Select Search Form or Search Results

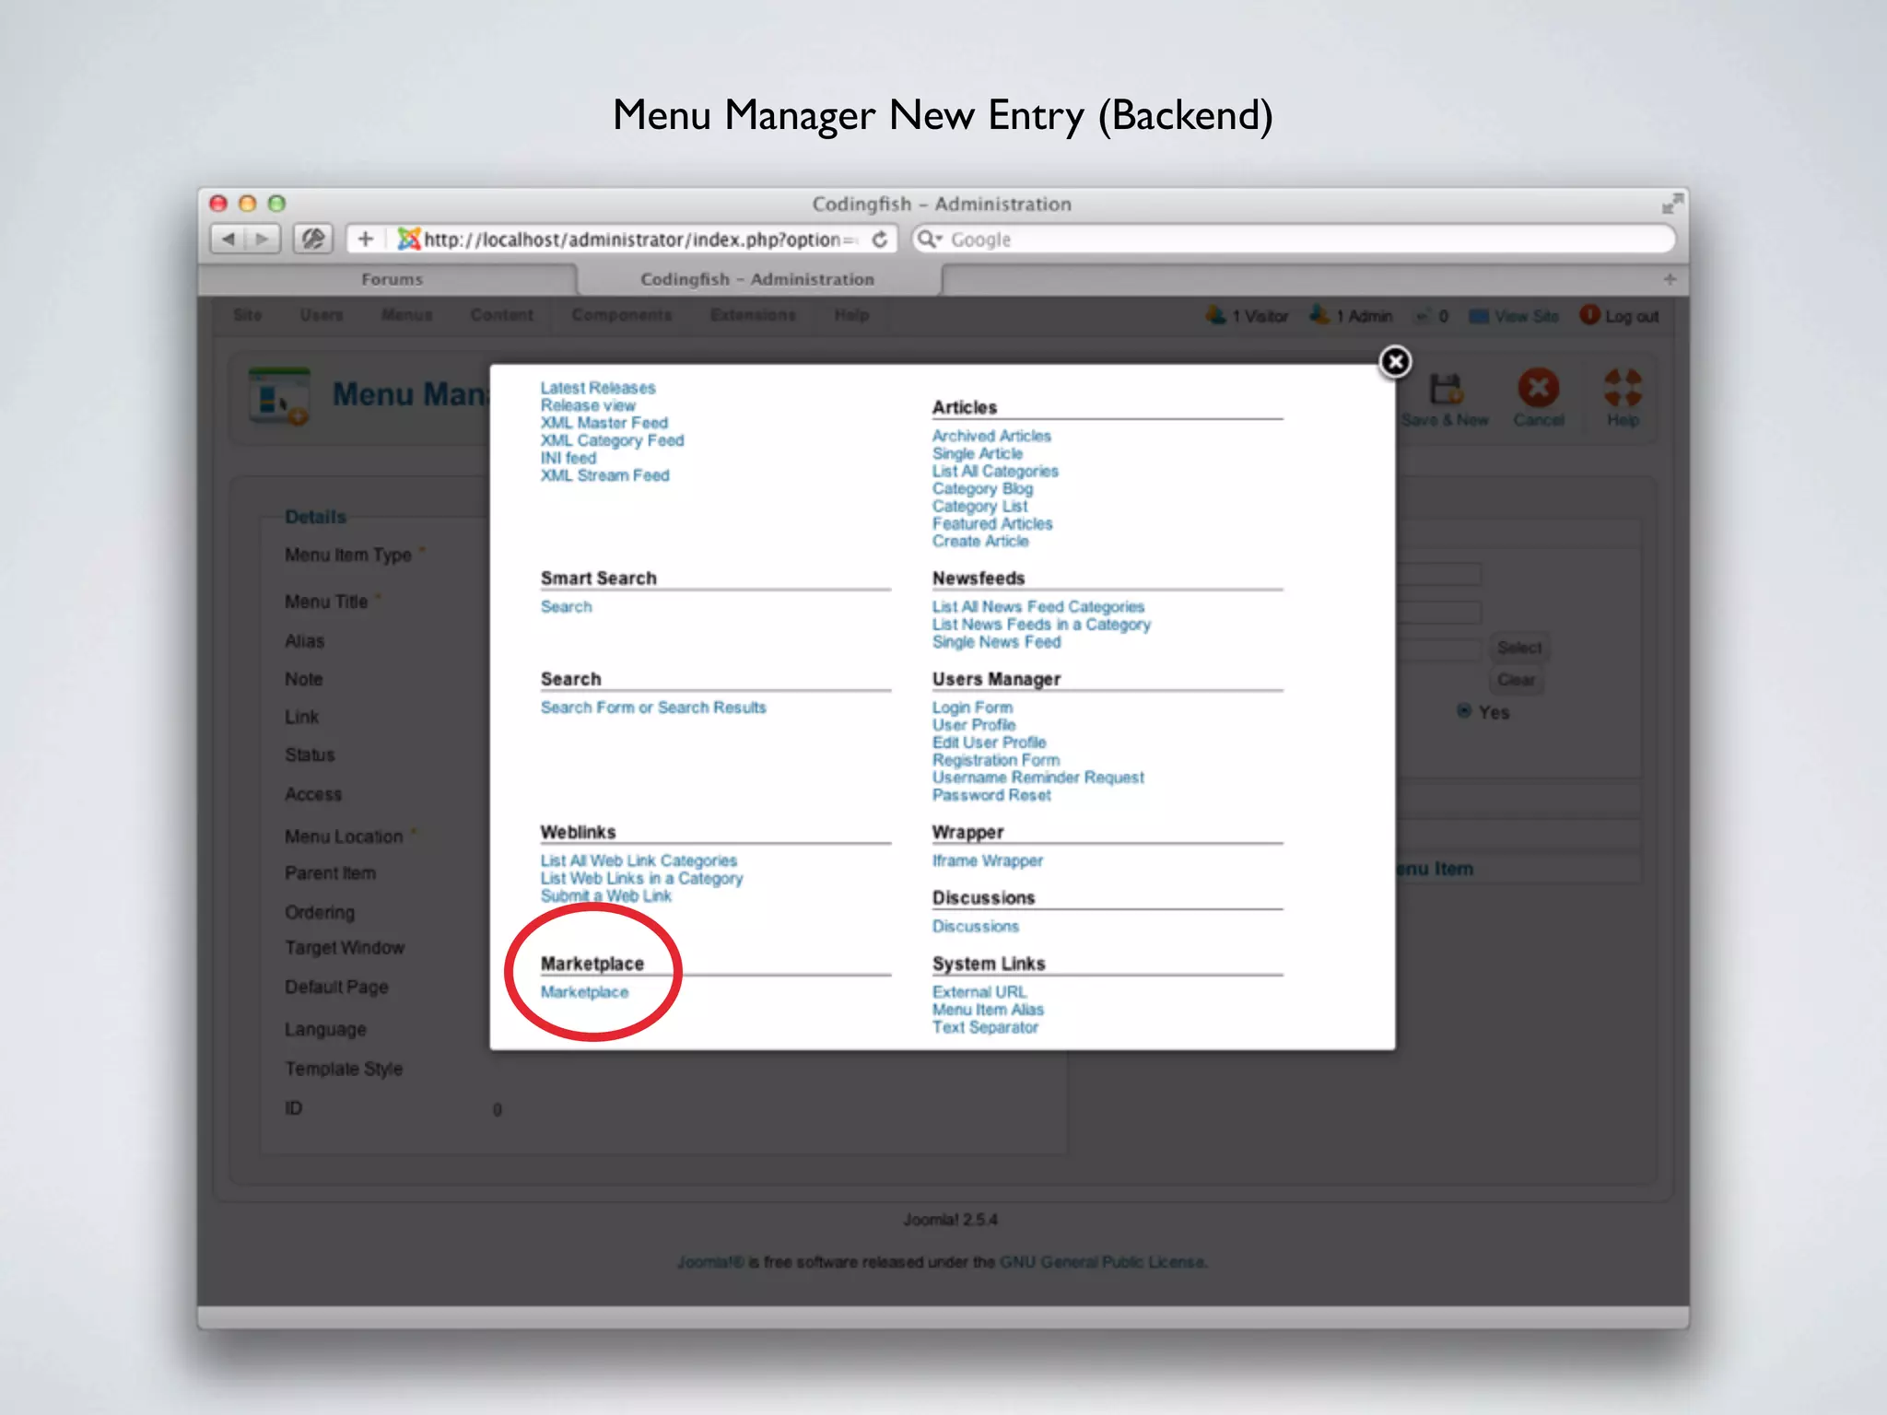[x=653, y=707]
